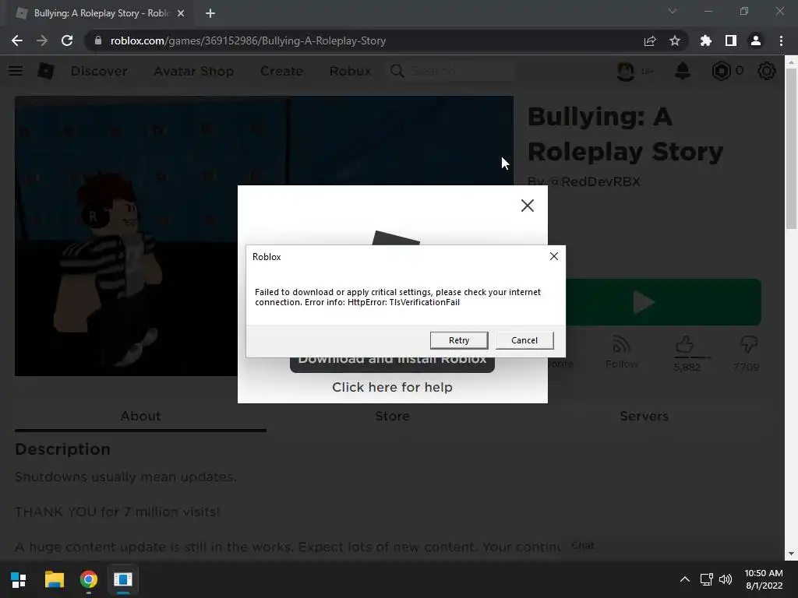Switch to the About tab
Screen dimensions: 798x598
(140, 416)
